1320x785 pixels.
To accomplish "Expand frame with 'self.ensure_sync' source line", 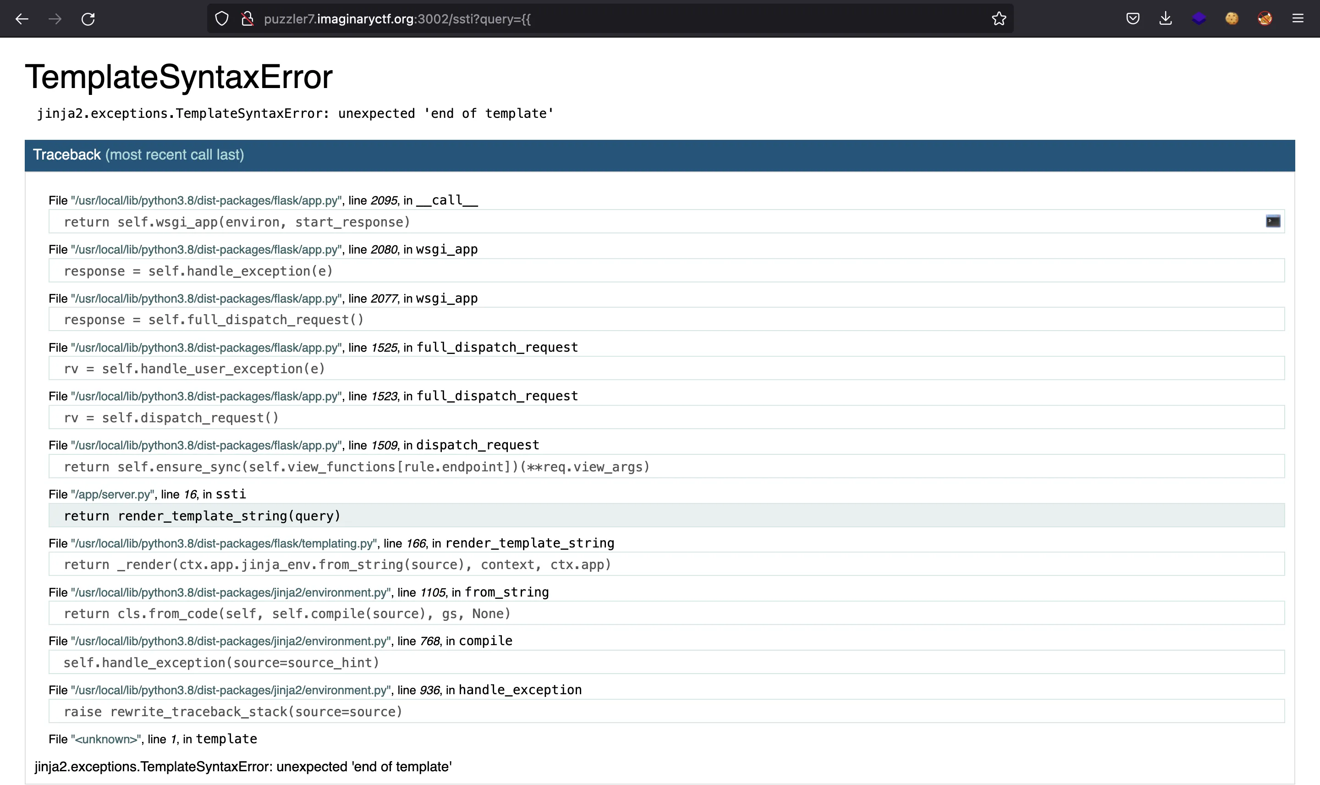I will pos(666,467).
